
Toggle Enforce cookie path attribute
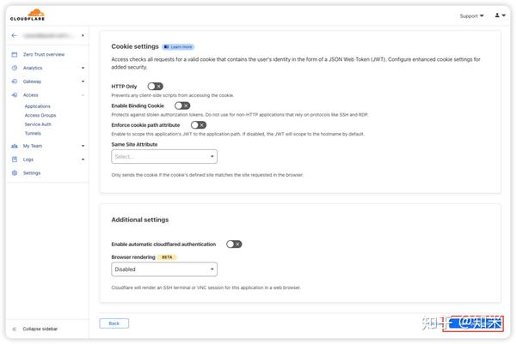click(198, 125)
